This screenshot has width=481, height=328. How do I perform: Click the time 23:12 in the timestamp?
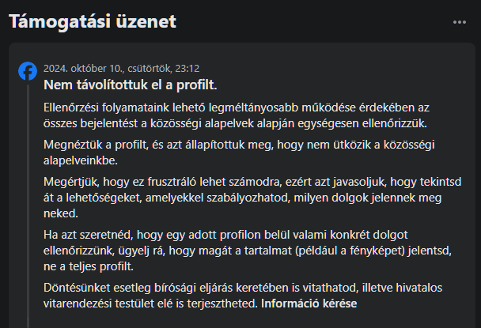click(187, 69)
